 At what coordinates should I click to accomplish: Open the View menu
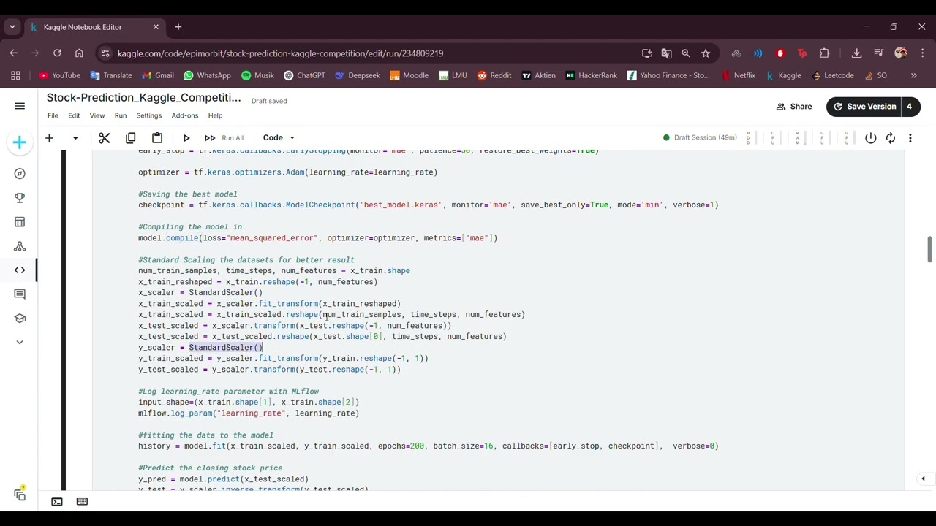[97, 115]
